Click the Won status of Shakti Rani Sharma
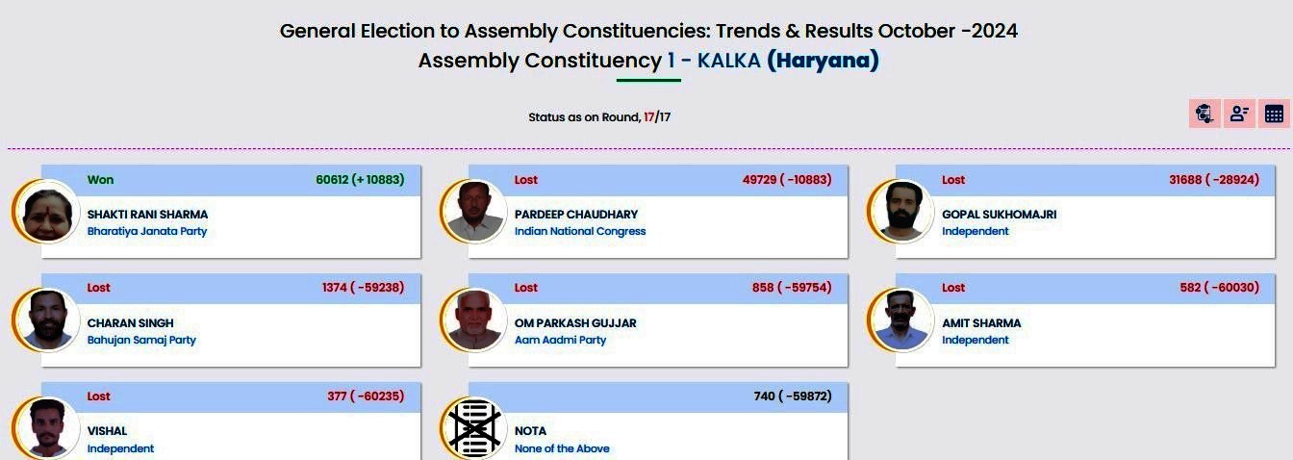The height and width of the screenshot is (460, 1293). click(100, 180)
